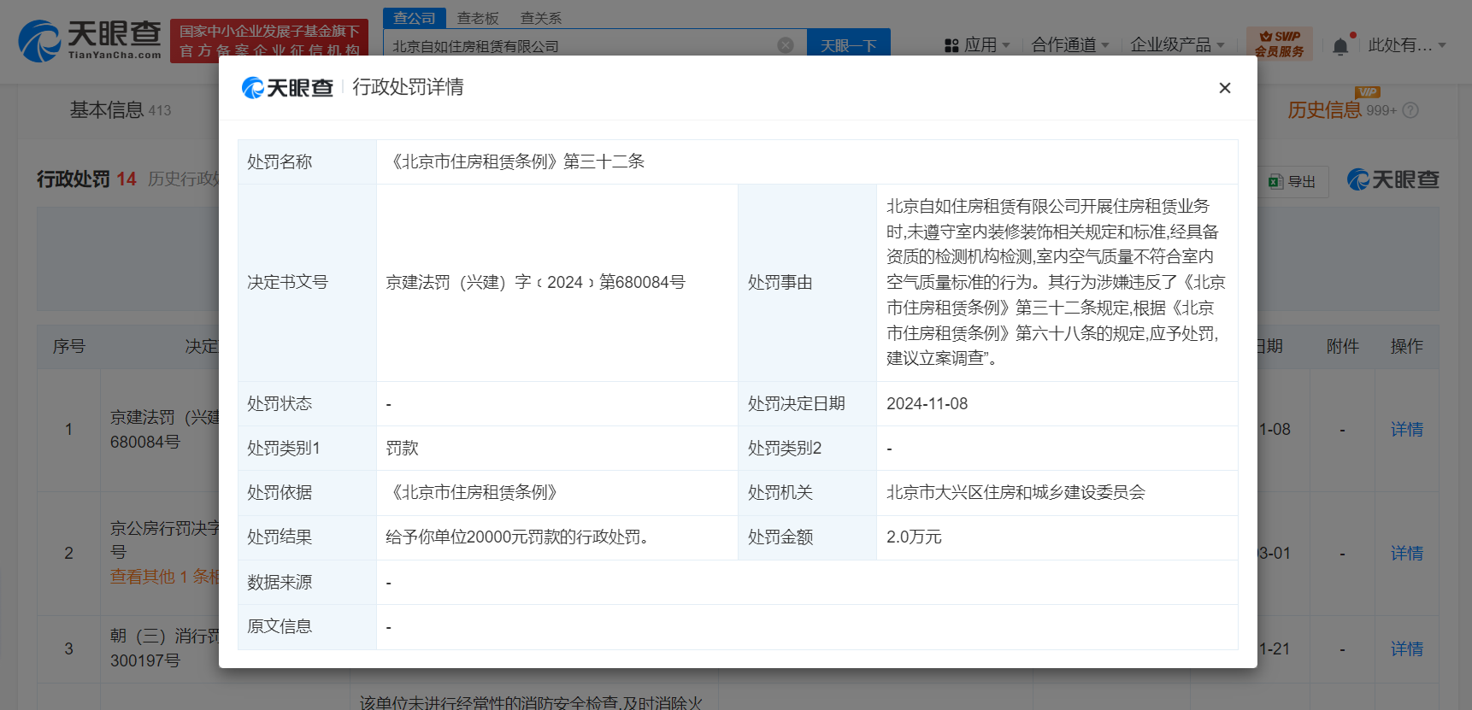Click the SVIP 会员服务 badge
Screen dimensions: 1472x710
[x=1279, y=44]
